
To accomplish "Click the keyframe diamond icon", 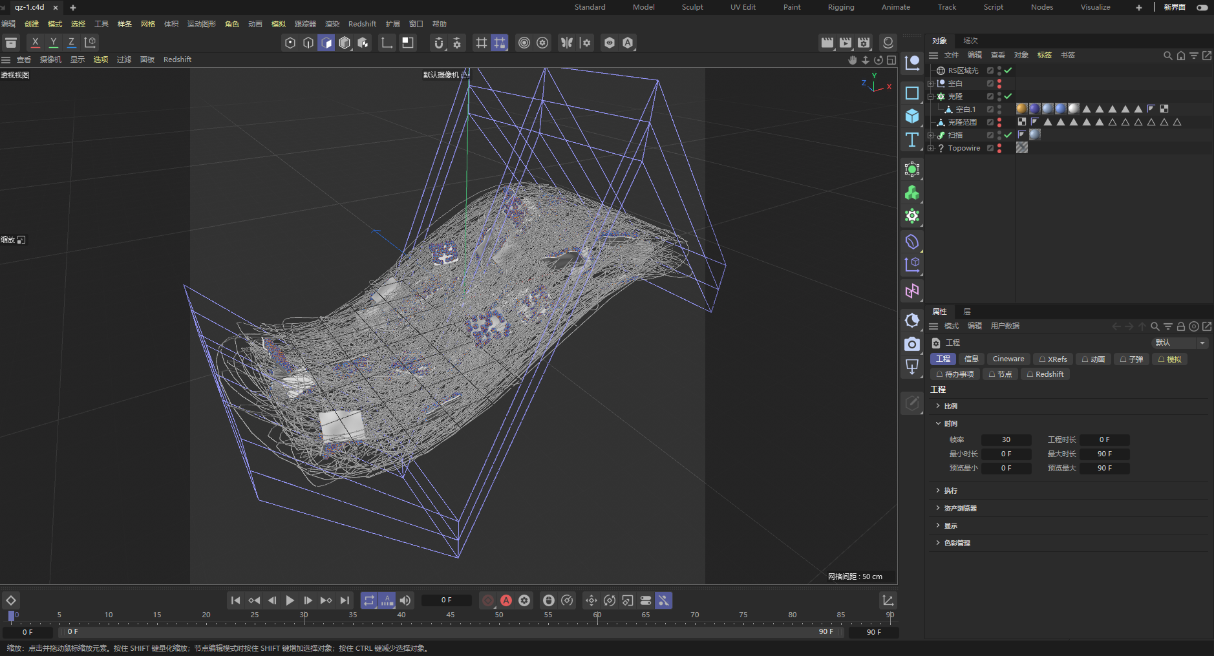I will point(11,600).
